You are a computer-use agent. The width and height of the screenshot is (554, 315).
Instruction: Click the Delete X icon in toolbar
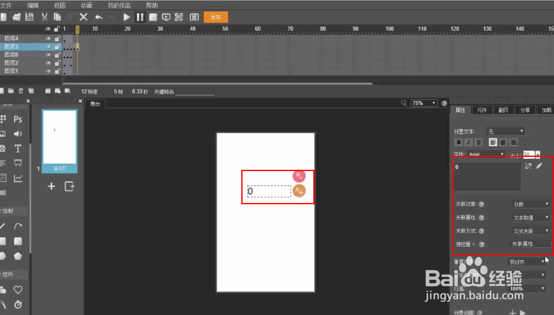point(83,17)
